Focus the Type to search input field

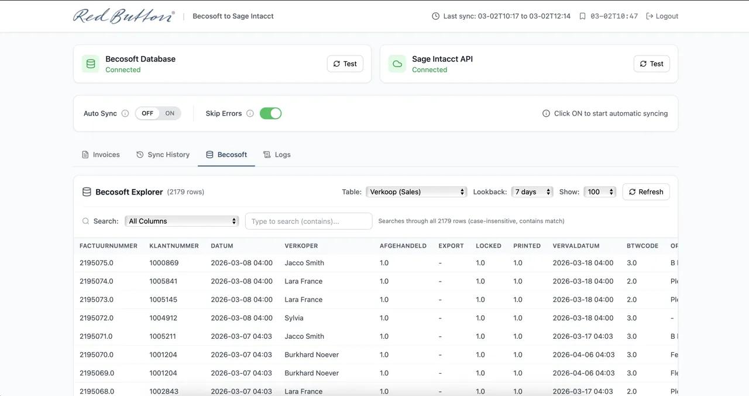tap(308, 221)
